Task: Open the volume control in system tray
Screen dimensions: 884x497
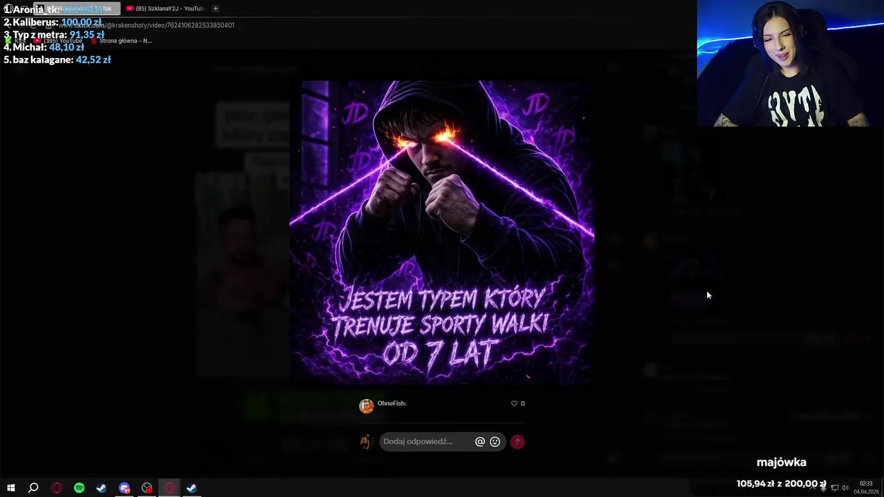Action: coord(845,488)
